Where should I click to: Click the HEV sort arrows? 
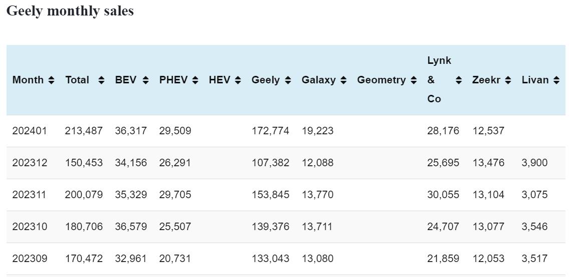238,80
